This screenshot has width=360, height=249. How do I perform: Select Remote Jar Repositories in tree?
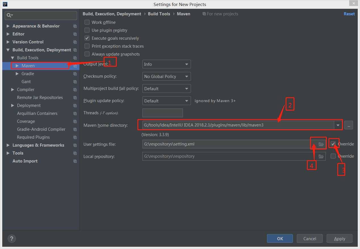pyautogui.click(x=40, y=98)
